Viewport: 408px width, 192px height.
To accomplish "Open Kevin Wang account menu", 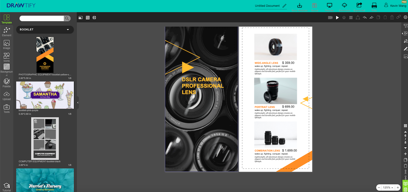I will click(x=396, y=5).
